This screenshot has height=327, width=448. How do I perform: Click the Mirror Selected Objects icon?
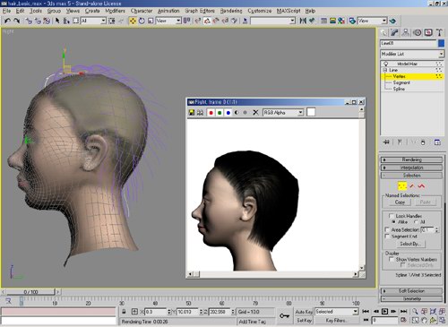click(303, 21)
